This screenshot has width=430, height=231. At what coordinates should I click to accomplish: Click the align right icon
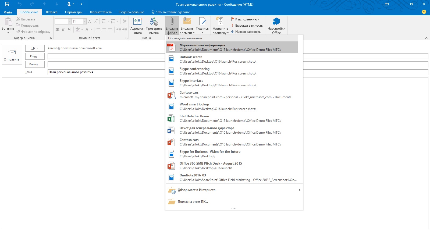click(x=110, y=30)
